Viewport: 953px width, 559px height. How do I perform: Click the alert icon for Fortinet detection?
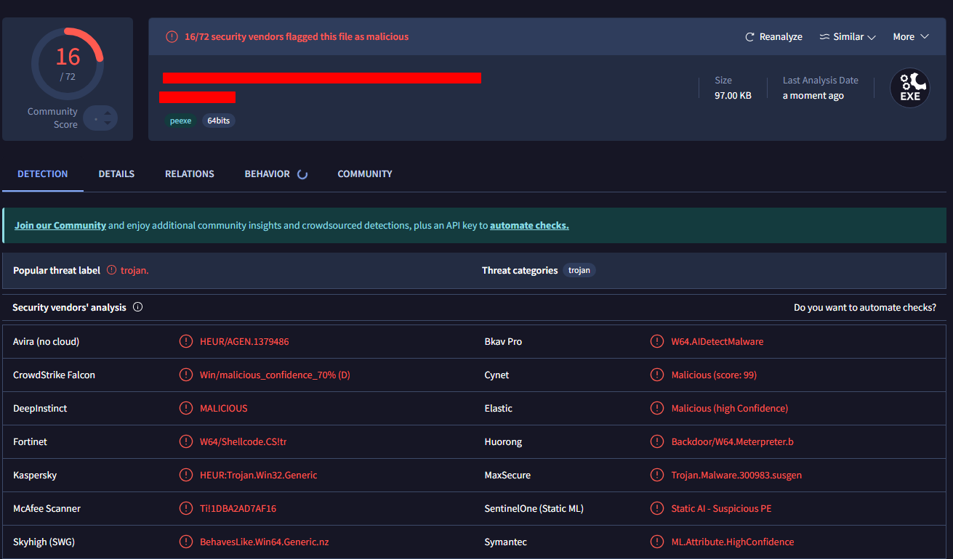(186, 441)
